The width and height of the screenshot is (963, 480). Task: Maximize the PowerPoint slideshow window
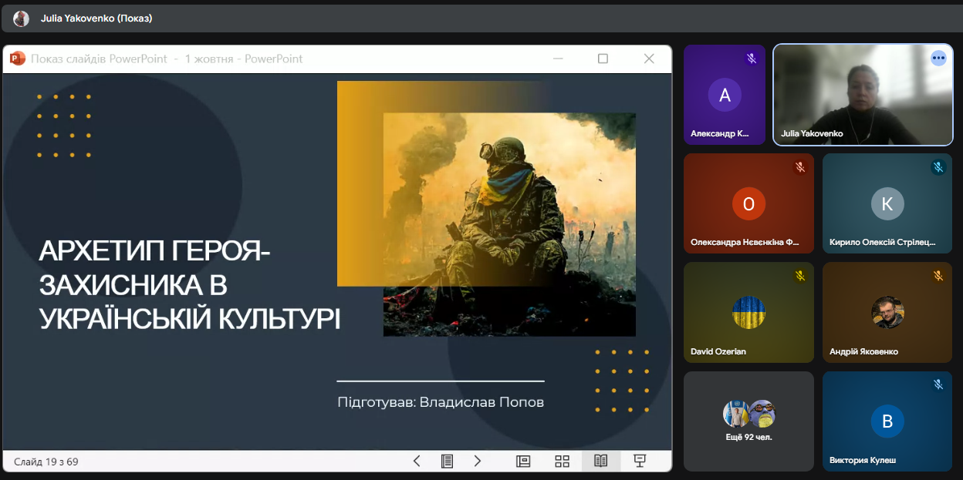point(603,59)
